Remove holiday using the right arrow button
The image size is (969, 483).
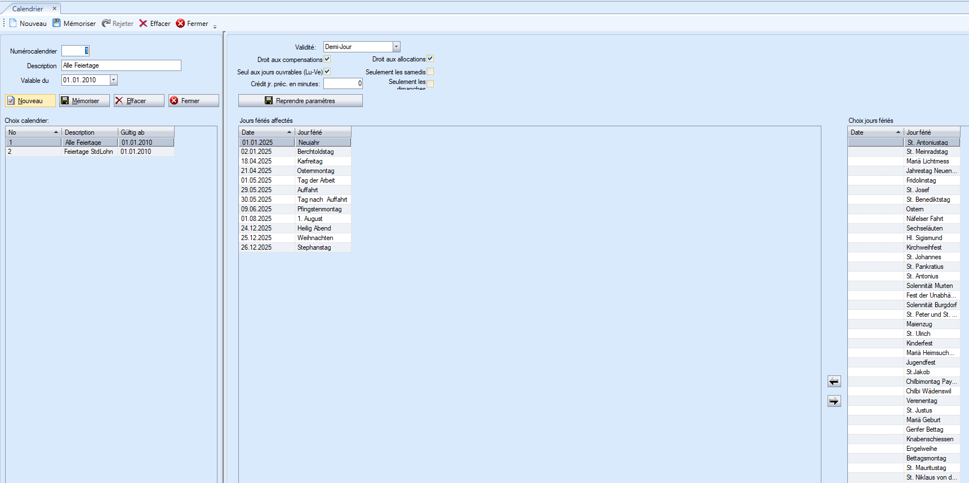coord(834,401)
